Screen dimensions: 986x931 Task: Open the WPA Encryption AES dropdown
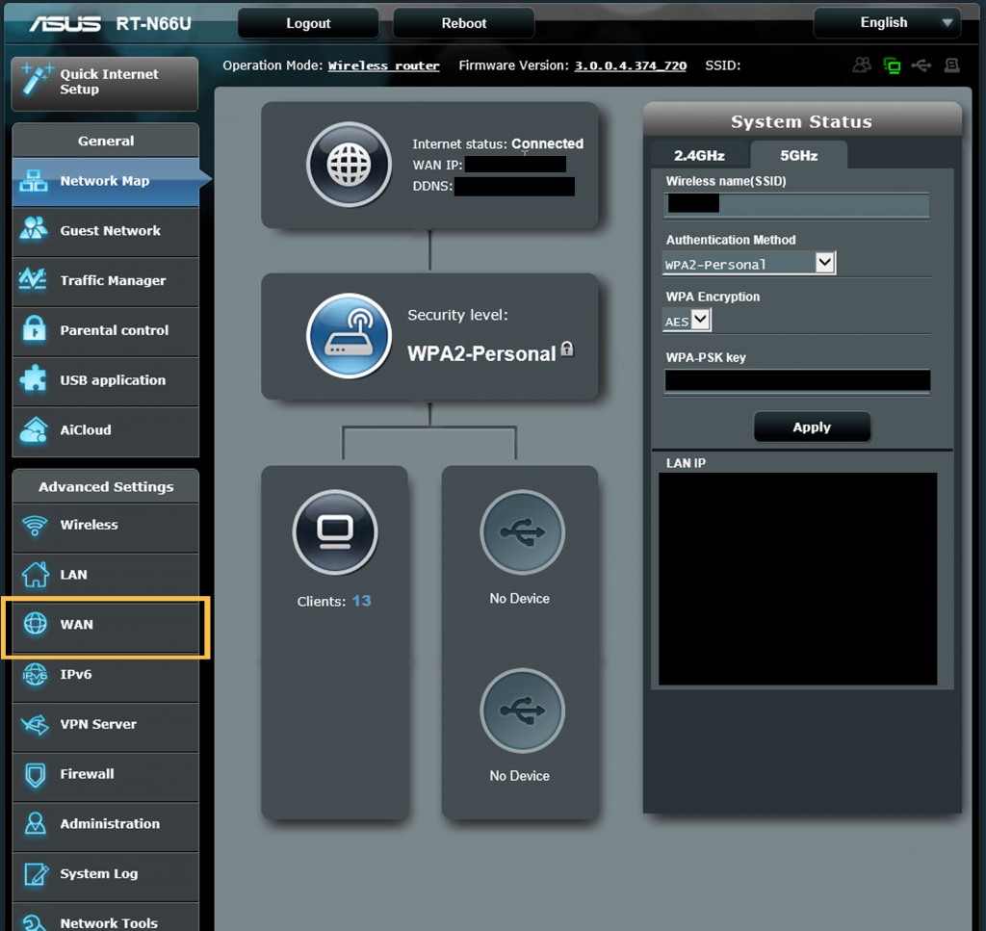click(x=687, y=321)
